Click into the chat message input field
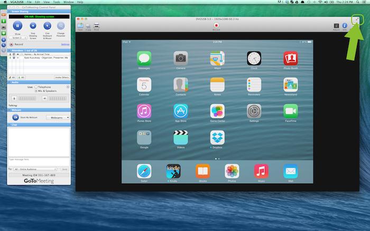 click(38, 160)
